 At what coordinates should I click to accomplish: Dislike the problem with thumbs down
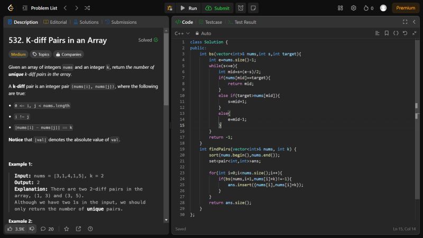tap(32, 229)
